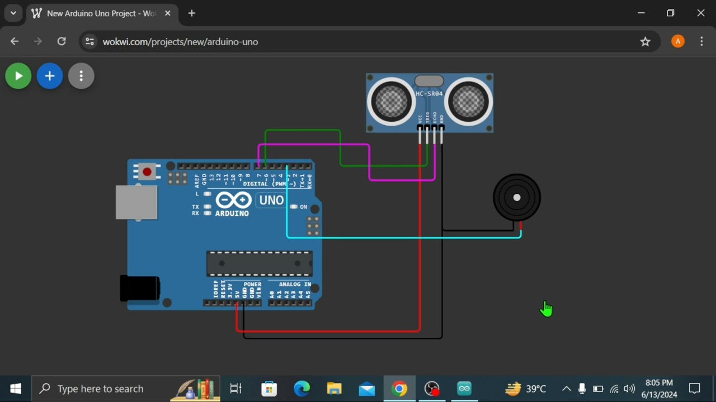Open the Chrome profile avatar

678,41
